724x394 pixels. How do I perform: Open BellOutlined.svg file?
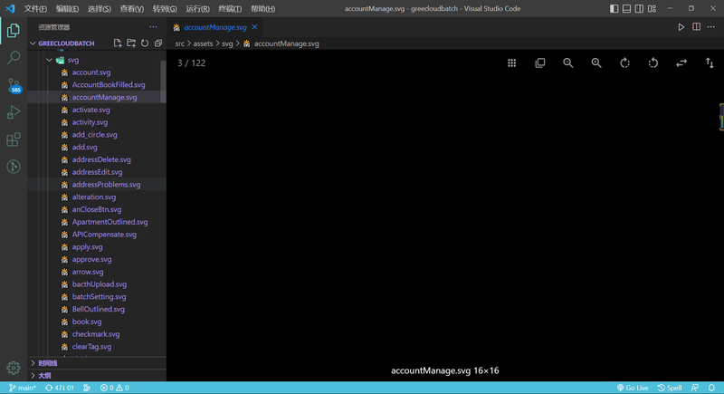[x=98, y=309]
